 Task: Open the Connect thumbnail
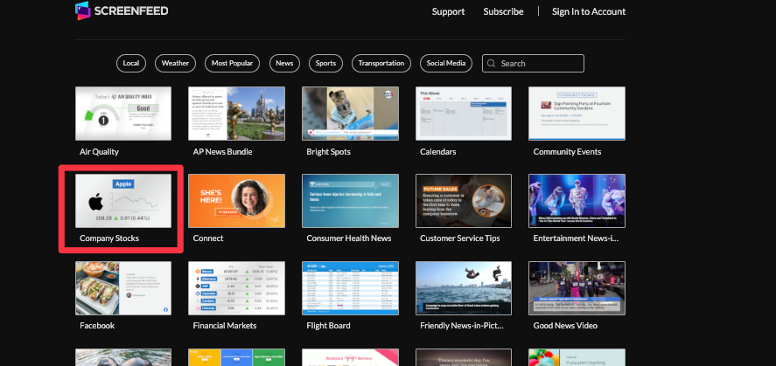pyautogui.click(x=236, y=201)
